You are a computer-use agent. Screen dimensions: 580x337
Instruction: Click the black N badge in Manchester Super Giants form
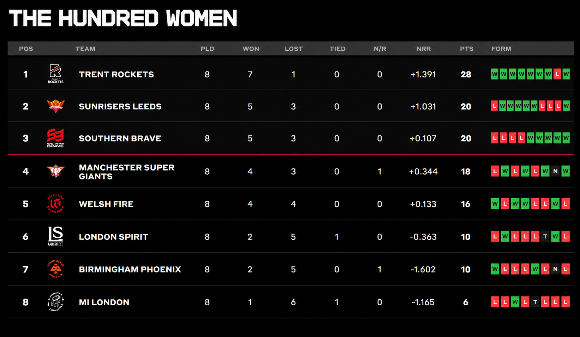point(555,171)
